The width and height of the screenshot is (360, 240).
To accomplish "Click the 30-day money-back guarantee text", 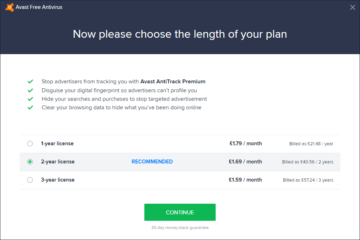I will [180, 228].
